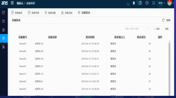This screenshot has width=176, height=98.
Task: Open the help question mark icon
Action: pyautogui.click(x=140, y=3)
